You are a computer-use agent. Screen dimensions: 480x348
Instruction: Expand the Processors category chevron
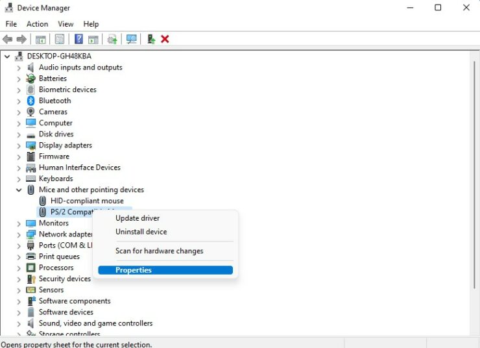point(19,268)
